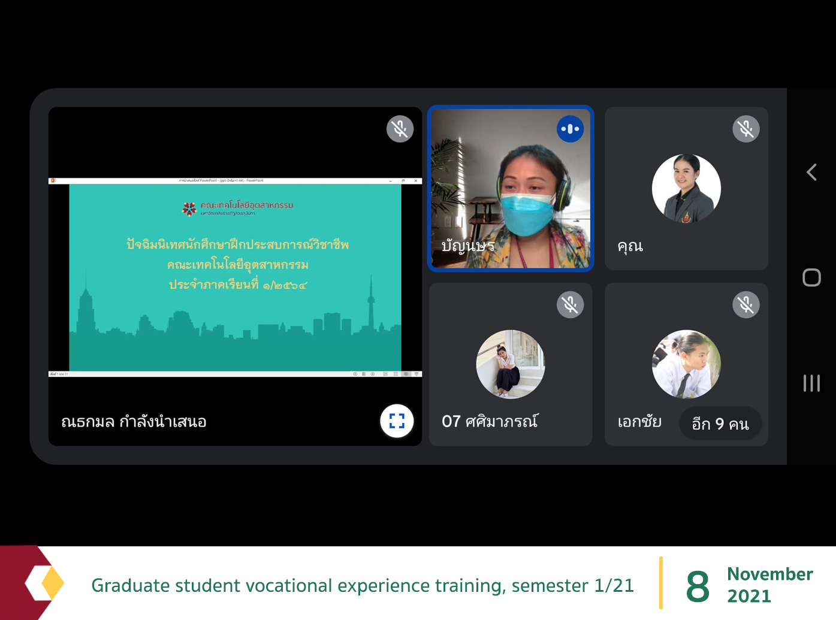
Task: Show the other participants via อีก 9 คน
Action: 720,424
